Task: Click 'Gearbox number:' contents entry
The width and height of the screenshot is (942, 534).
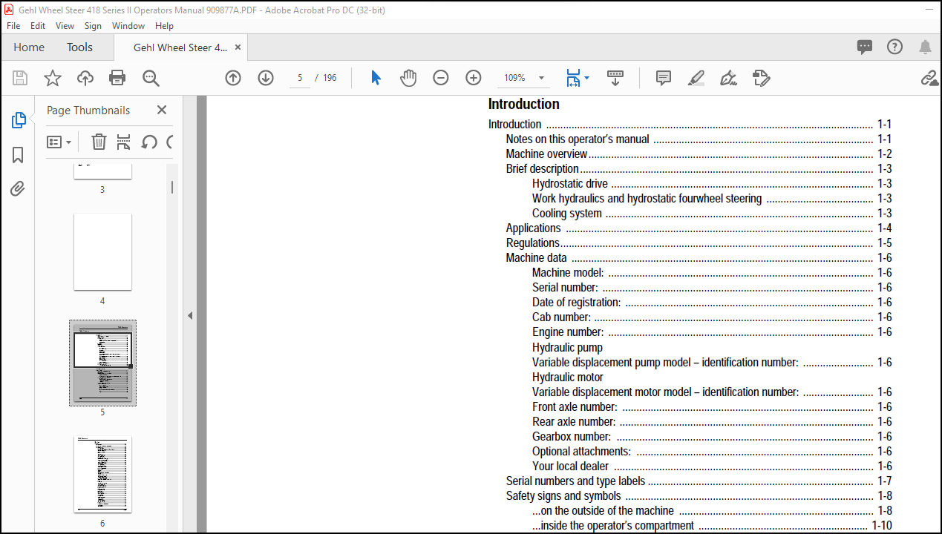Action: click(x=572, y=436)
